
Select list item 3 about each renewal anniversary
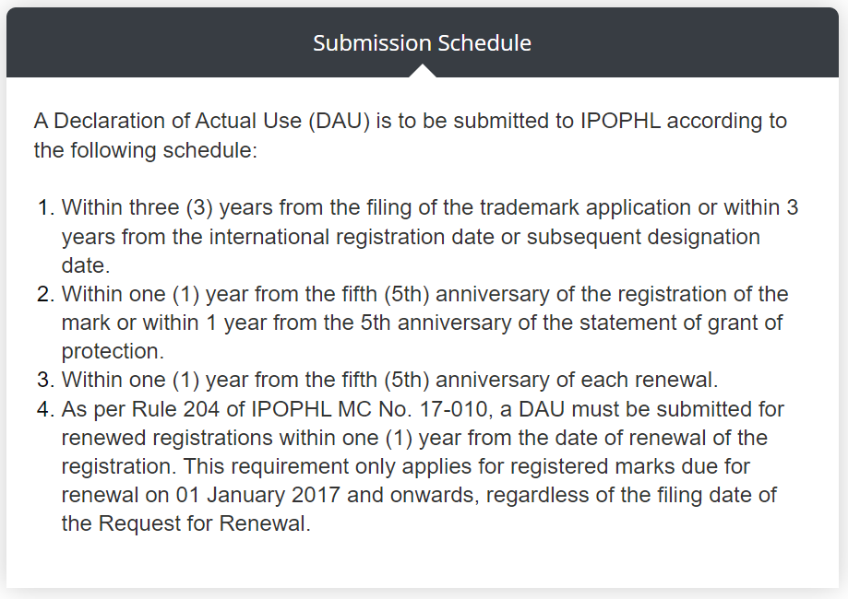(389, 380)
